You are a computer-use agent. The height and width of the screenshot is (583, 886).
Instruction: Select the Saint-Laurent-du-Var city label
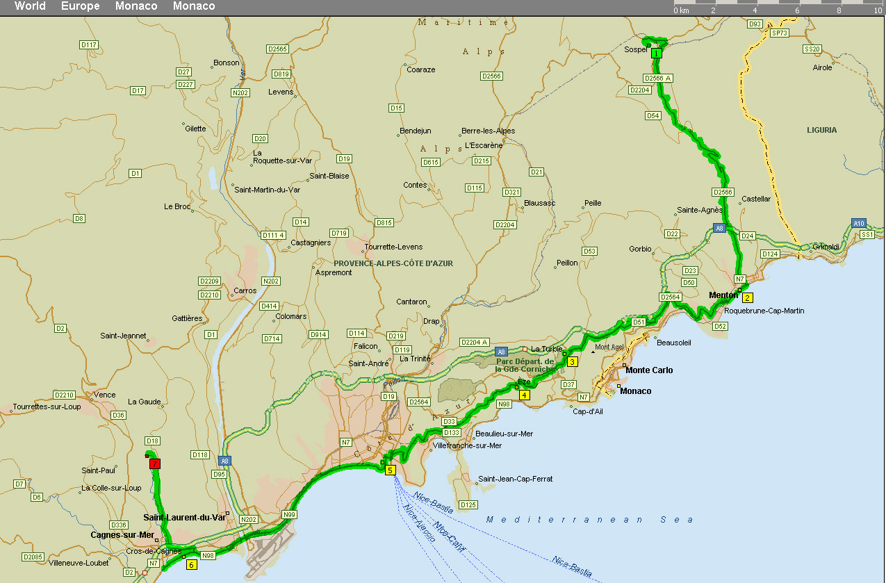point(184,517)
